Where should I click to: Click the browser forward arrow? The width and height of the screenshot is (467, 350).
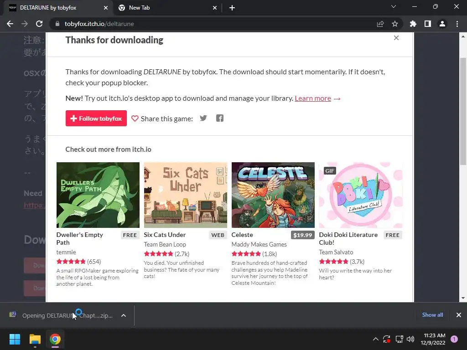[25, 24]
